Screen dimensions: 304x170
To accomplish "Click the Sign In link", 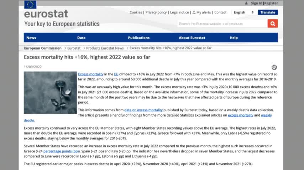I will (x=256, y=3).
